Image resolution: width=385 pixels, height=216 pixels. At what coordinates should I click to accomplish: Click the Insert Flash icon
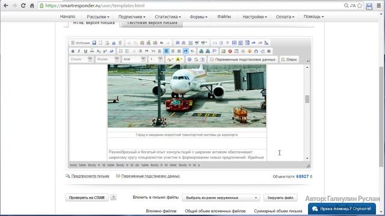pyautogui.click(x=230, y=51)
